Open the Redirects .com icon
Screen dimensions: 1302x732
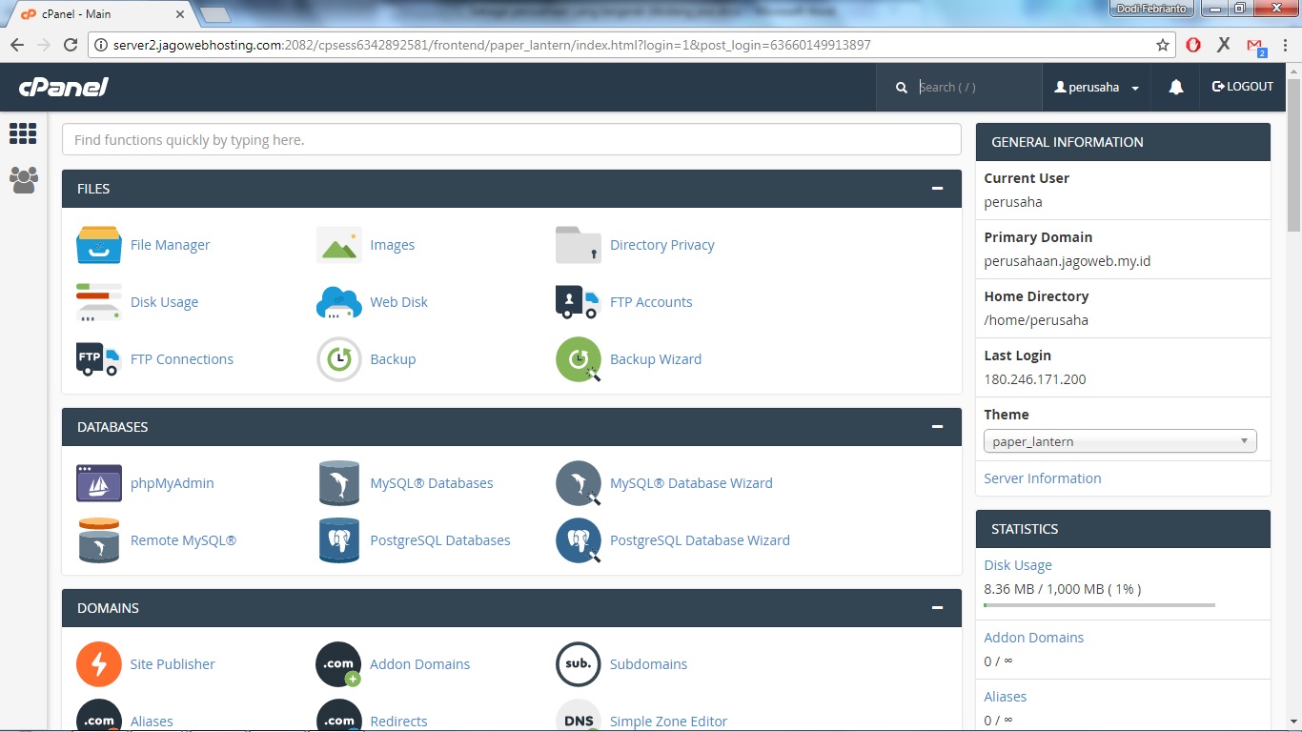(339, 716)
